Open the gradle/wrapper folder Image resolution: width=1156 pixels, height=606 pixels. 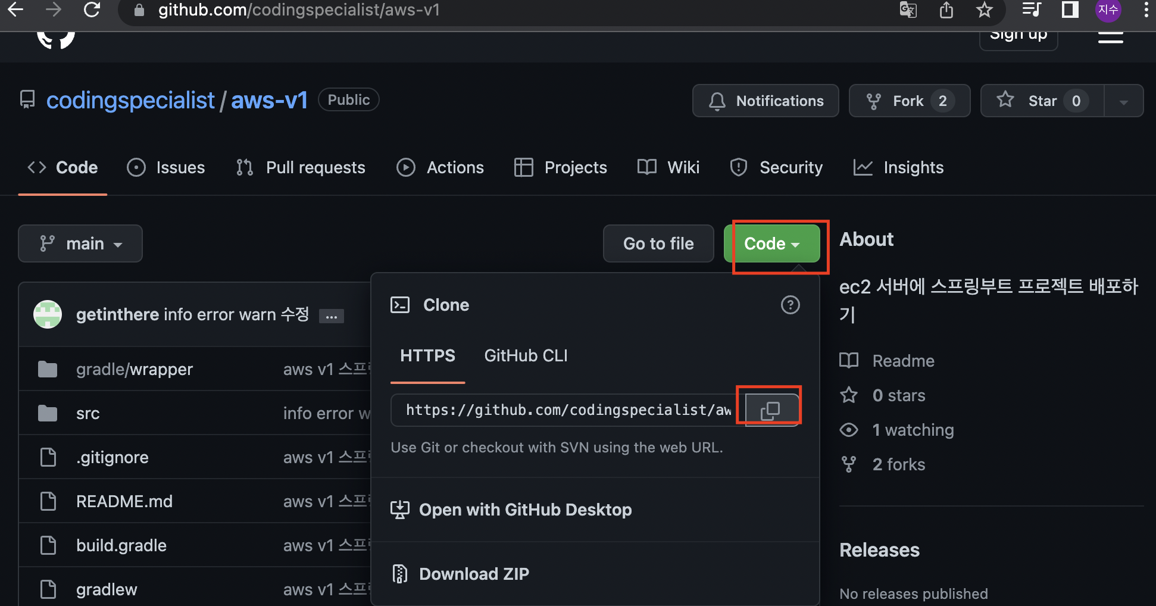click(x=135, y=370)
